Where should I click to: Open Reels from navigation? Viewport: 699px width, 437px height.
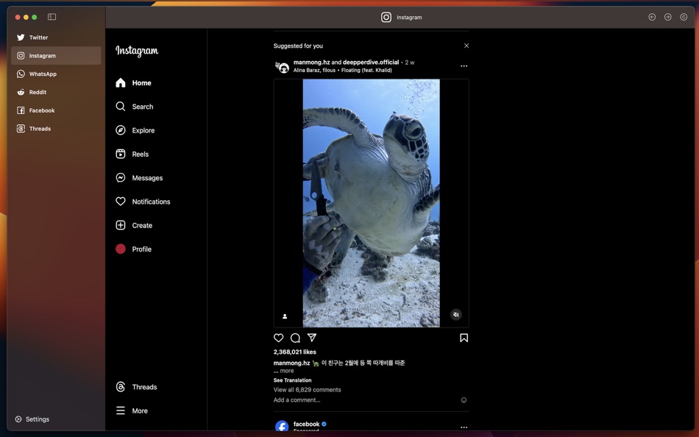[132, 154]
